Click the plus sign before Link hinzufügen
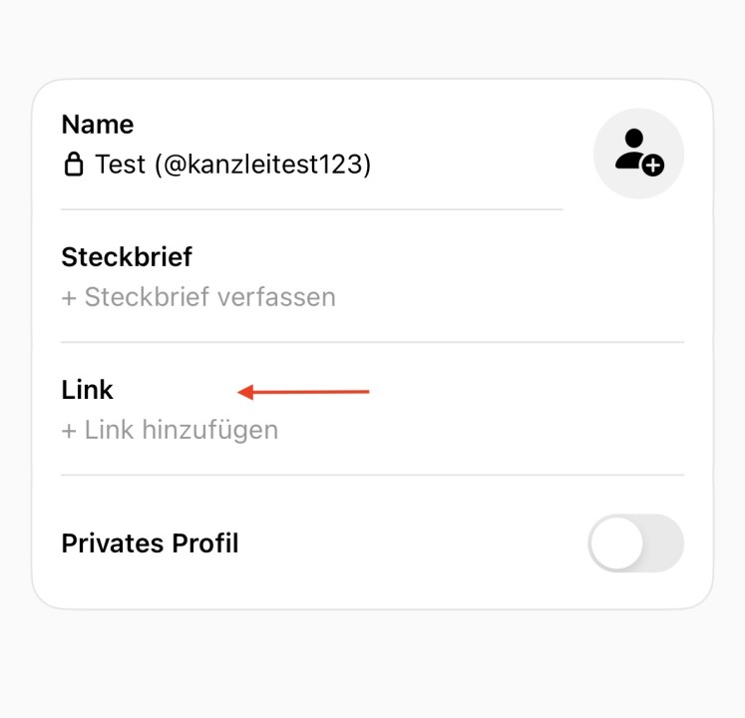Viewport: 745px width, 718px height. coord(69,430)
